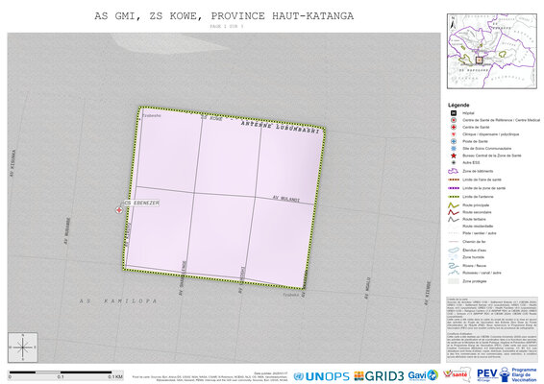
Task: Click the UNOPS logo
Action: tap(321, 376)
